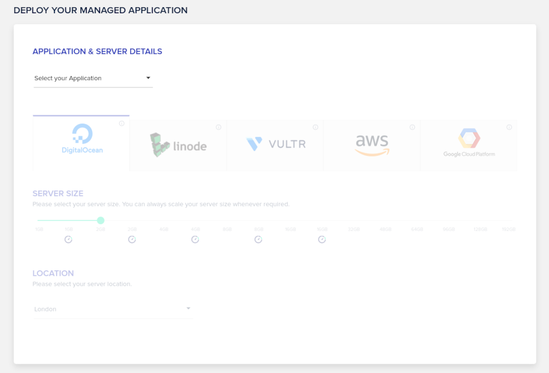Open the Select your Application dropdown

pyautogui.click(x=93, y=78)
